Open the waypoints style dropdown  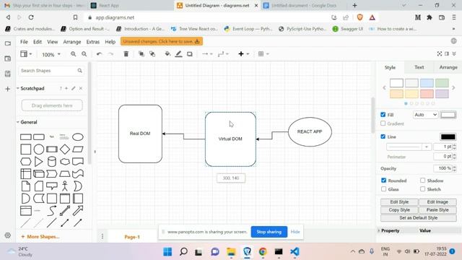pos(223,54)
